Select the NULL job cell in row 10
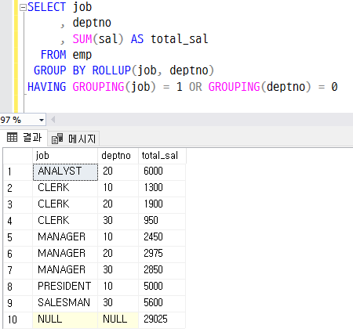This screenshot has height=332, width=353. click(65, 319)
